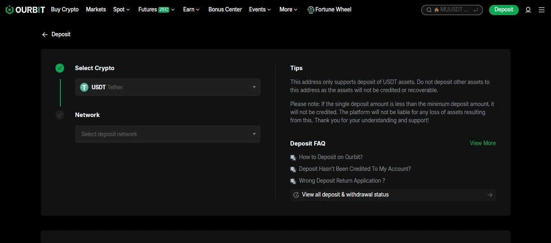Viewport: 551px width, 243px height.
Task: Expand the More menu
Action: click(x=289, y=9)
